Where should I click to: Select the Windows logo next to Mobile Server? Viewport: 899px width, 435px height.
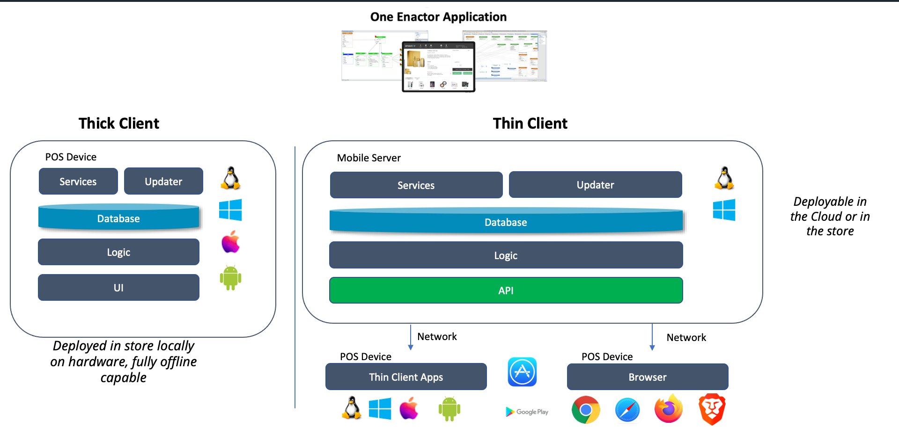[724, 210]
